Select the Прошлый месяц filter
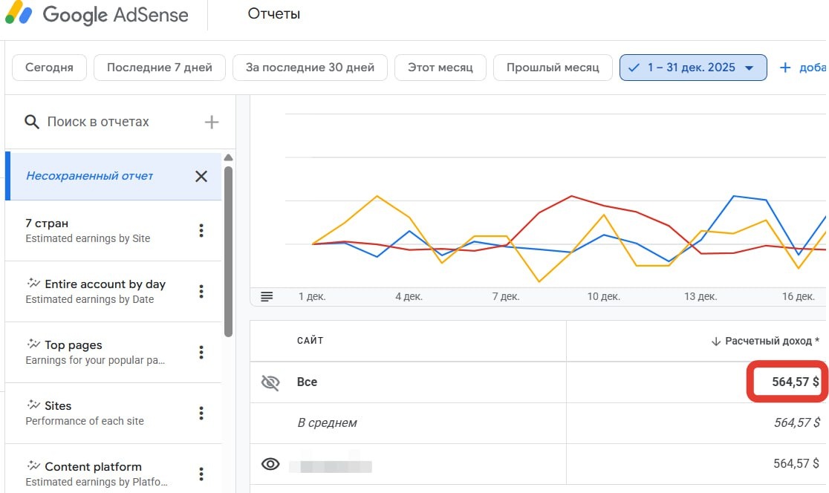This screenshot has width=829, height=493. point(553,68)
